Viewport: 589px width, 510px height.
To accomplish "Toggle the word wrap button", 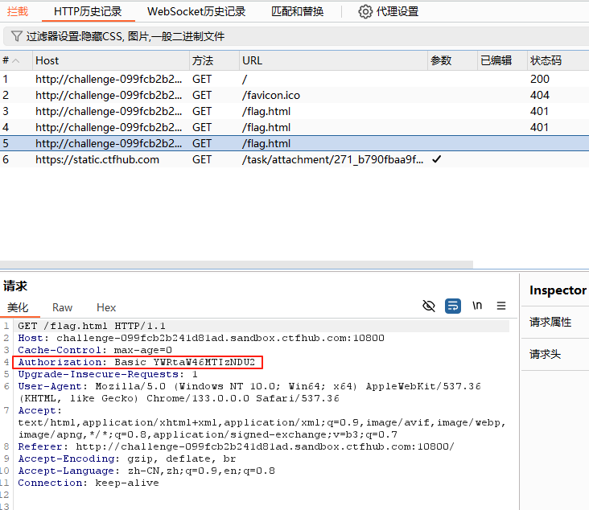I will coord(453,306).
